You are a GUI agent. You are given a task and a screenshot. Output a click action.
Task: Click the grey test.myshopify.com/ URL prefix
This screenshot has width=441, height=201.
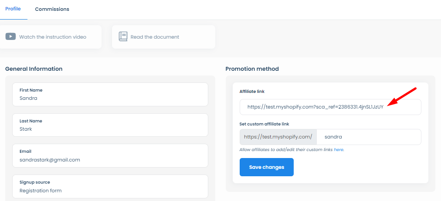(x=278, y=137)
